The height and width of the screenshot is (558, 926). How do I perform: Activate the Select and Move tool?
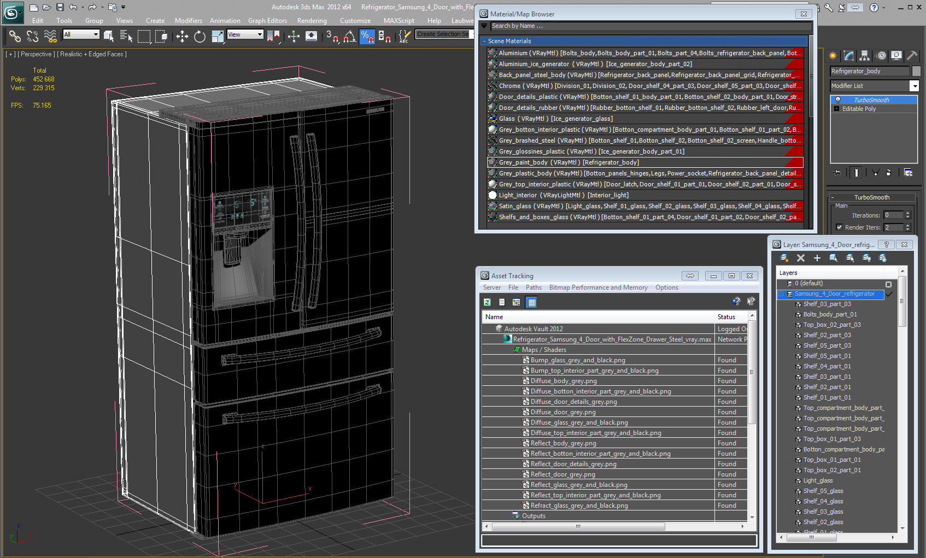pyautogui.click(x=182, y=36)
